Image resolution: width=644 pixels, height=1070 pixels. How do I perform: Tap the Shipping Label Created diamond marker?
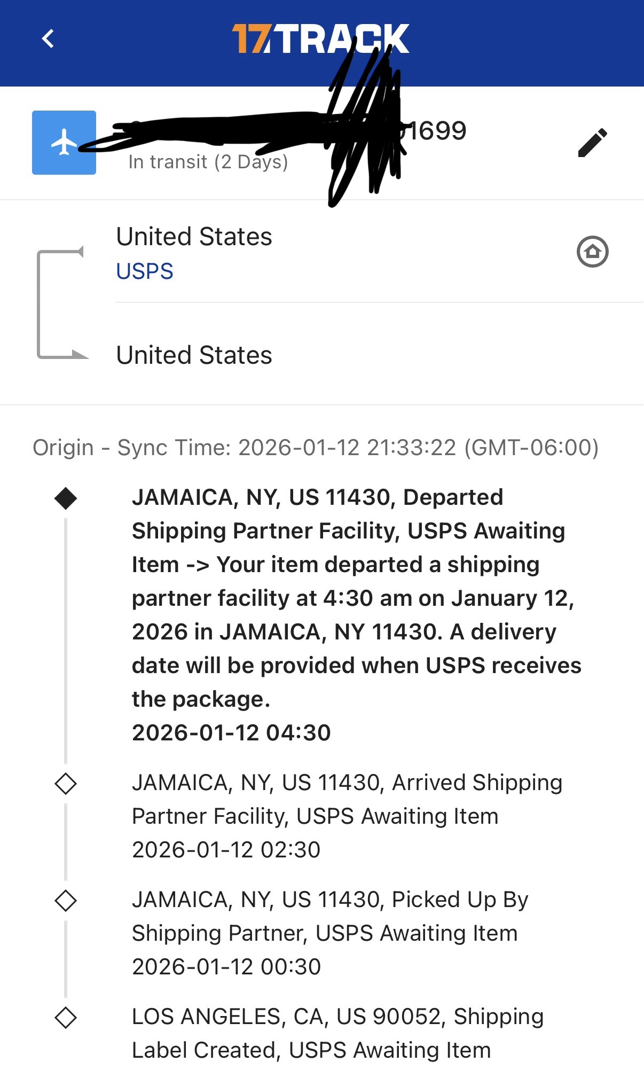[x=66, y=1018]
